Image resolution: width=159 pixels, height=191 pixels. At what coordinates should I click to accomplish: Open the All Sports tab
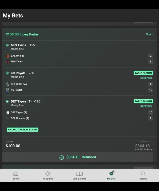(48, 175)
